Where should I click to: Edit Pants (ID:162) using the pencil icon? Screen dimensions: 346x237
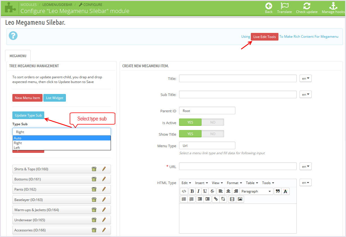[104, 189]
